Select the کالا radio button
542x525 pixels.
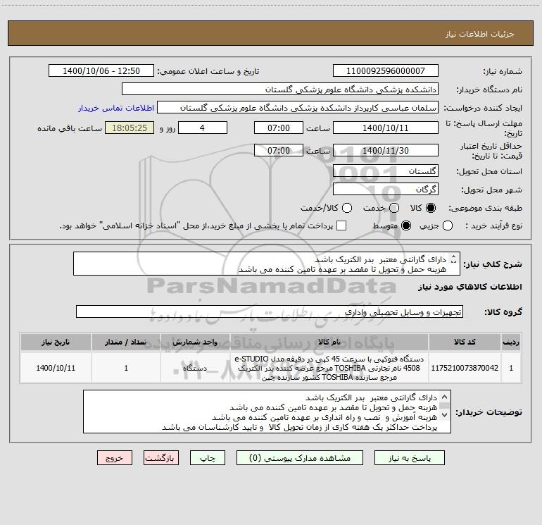[431, 208]
